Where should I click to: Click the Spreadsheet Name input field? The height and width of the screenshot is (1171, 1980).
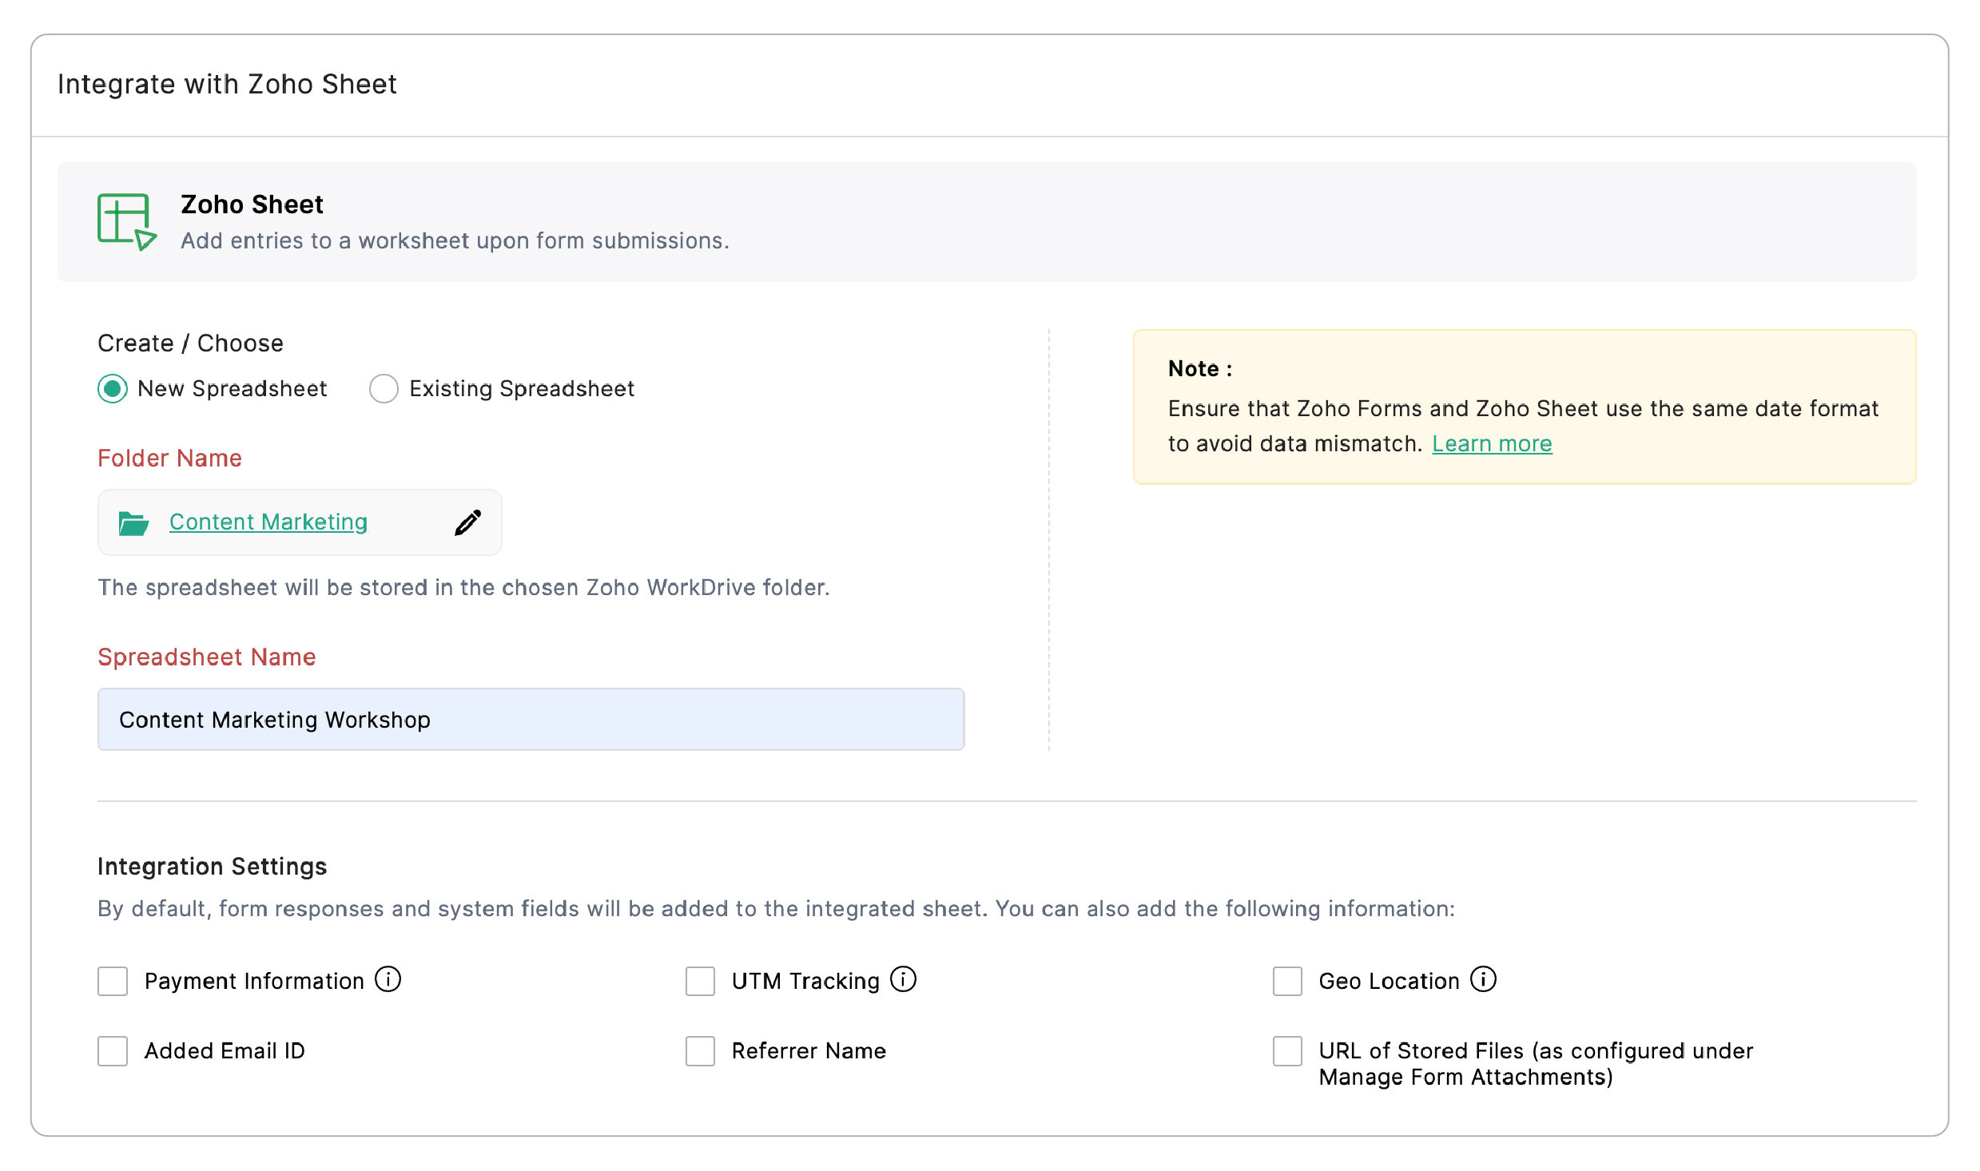[530, 719]
